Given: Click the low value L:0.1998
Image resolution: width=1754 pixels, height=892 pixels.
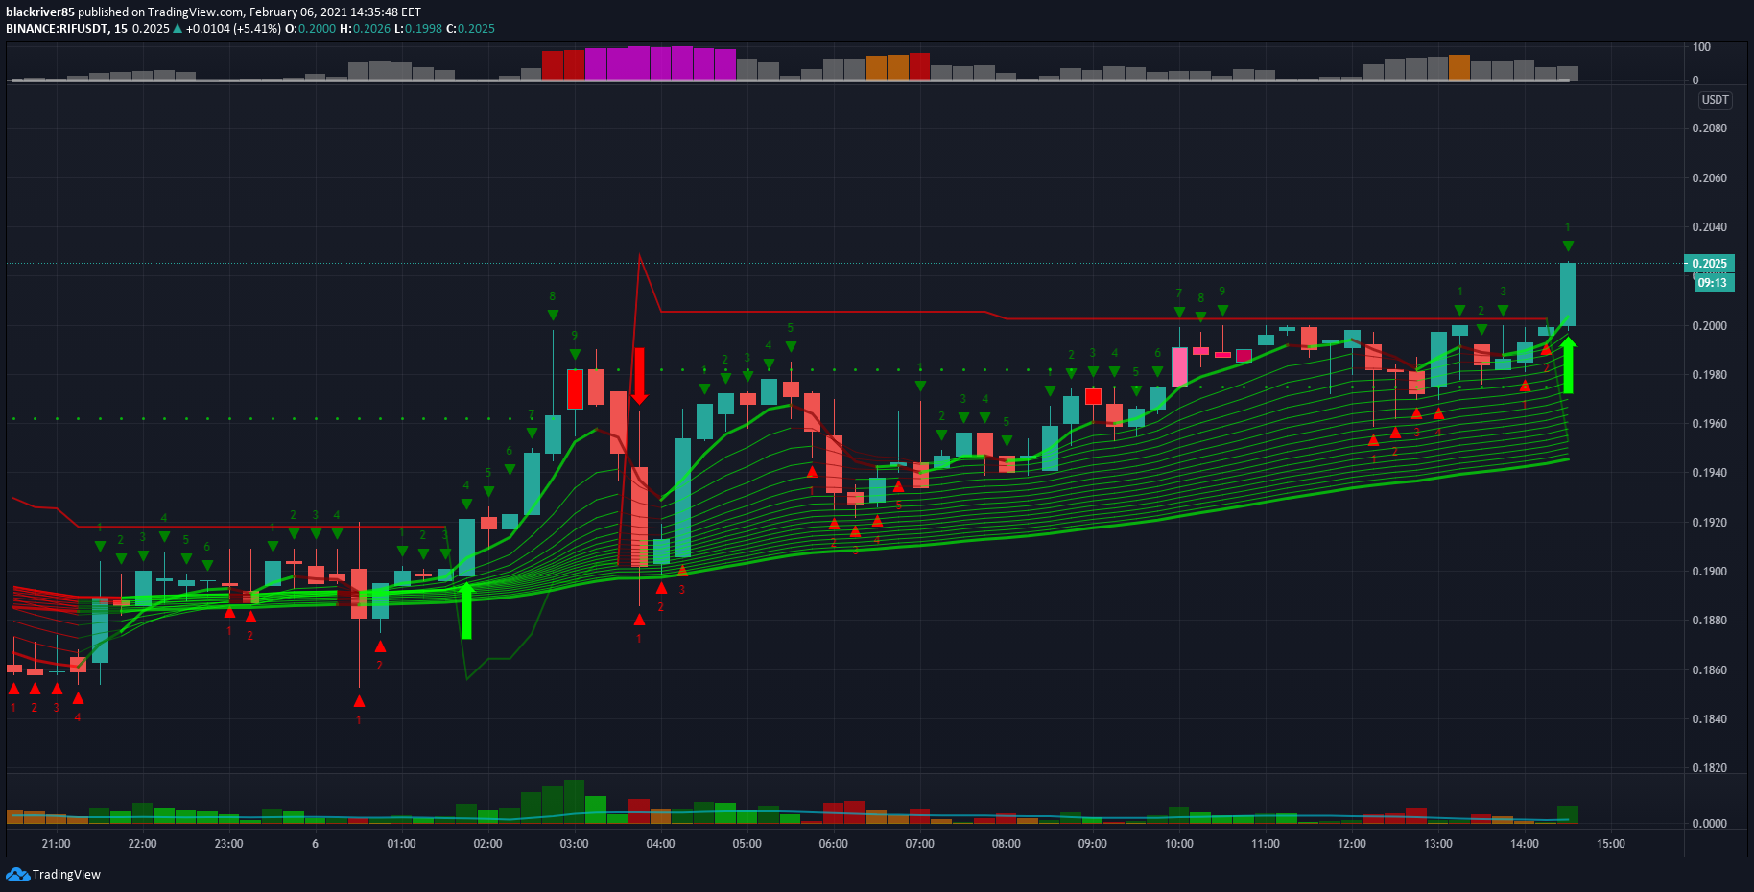Looking at the screenshot, I should click(418, 29).
